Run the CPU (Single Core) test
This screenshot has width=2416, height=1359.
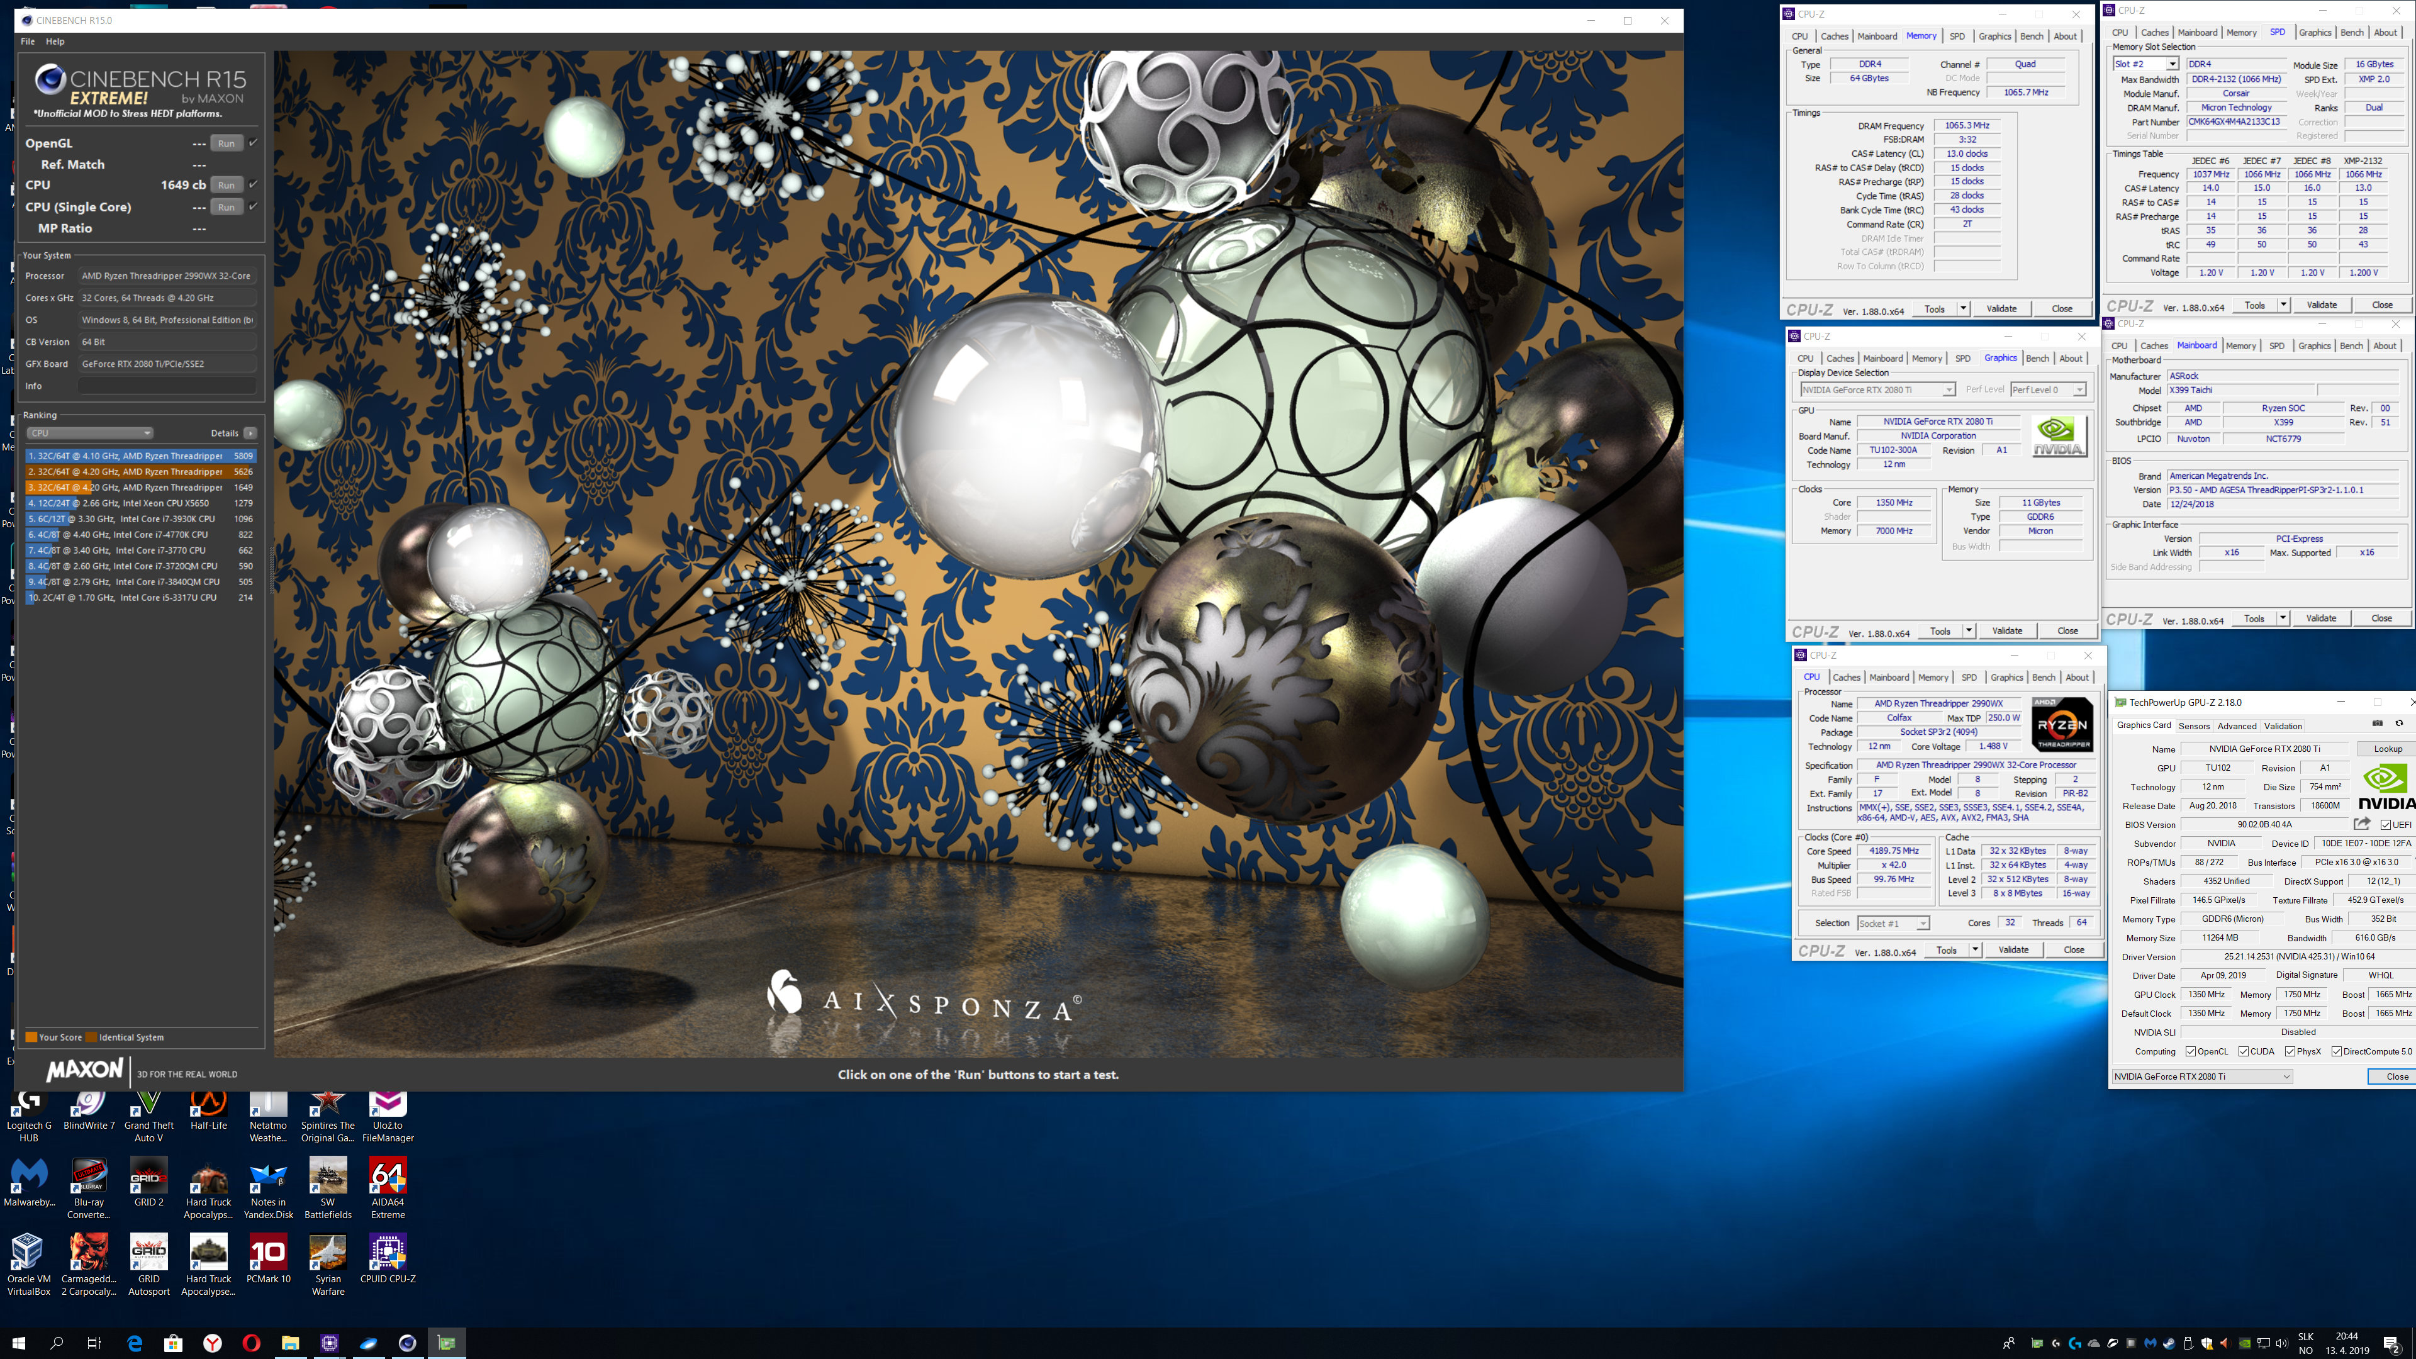pyautogui.click(x=226, y=207)
